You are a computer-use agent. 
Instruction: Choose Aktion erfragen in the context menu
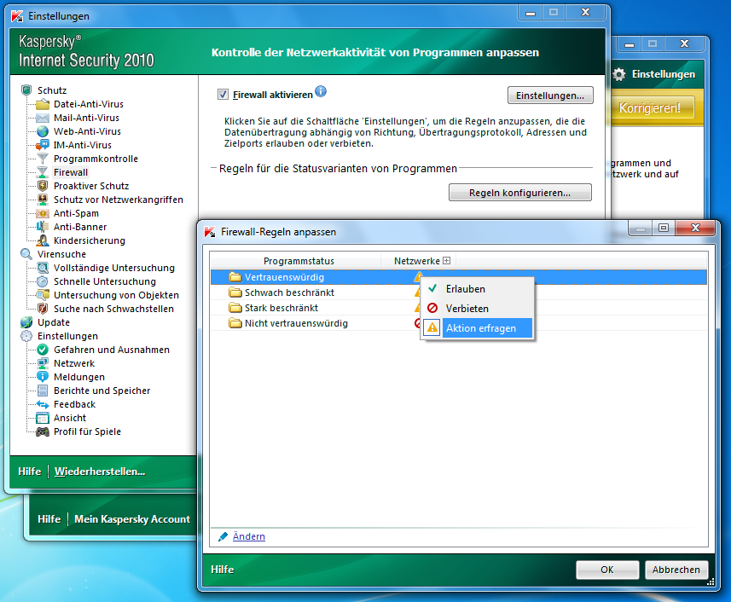click(x=478, y=328)
